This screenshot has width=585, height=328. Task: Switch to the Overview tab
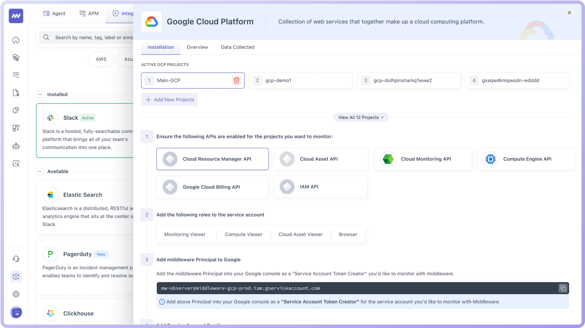(x=197, y=47)
